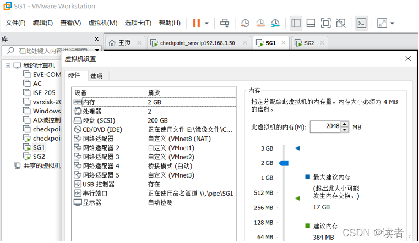Select the 内存 device row

pos(154,102)
